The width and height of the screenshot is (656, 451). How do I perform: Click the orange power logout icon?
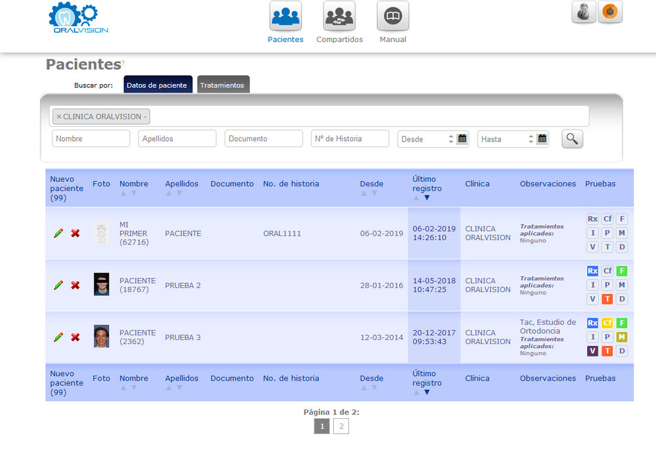(610, 11)
